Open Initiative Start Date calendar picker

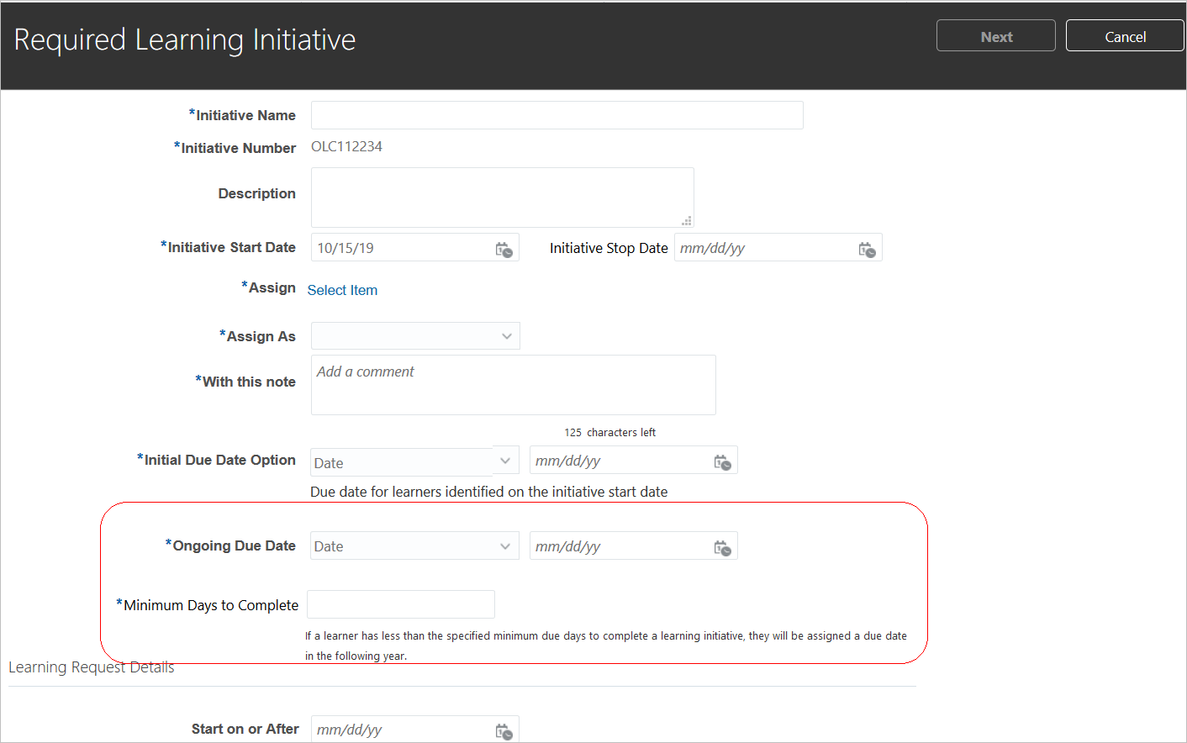[504, 250]
